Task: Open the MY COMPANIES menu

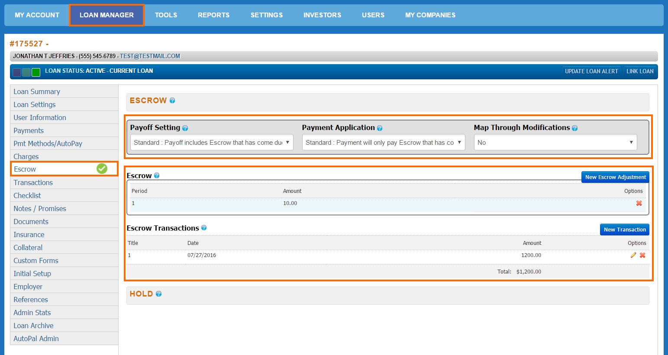Action: (x=430, y=15)
